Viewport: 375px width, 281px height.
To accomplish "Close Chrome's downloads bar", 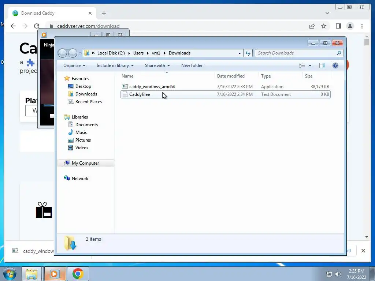I will pyautogui.click(x=363, y=251).
